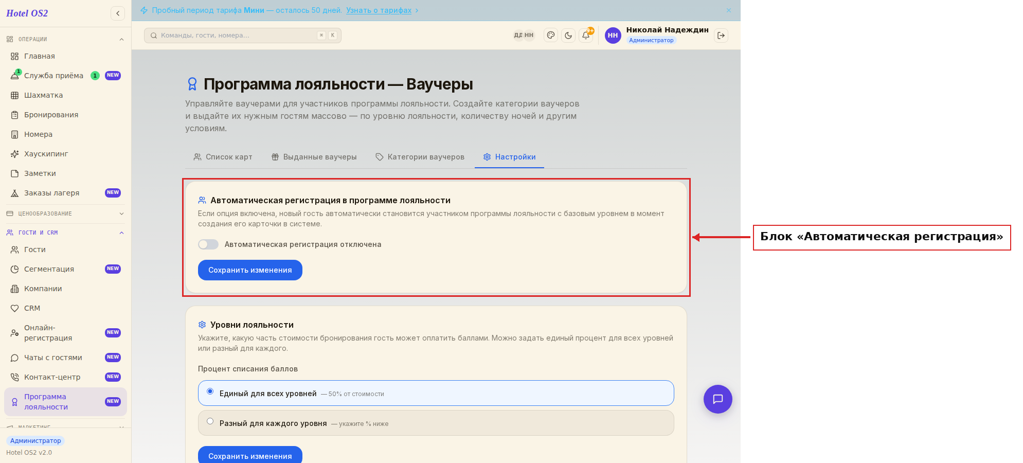This screenshot has width=1023, height=463.
Task: Select the Настройки tab
Action: pyautogui.click(x=509, y=157)
